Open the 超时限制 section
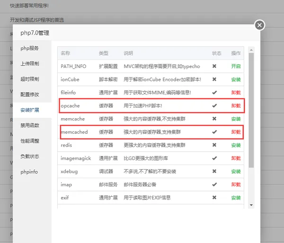Viewport: 284px width, 243px height. pos(29,79)
